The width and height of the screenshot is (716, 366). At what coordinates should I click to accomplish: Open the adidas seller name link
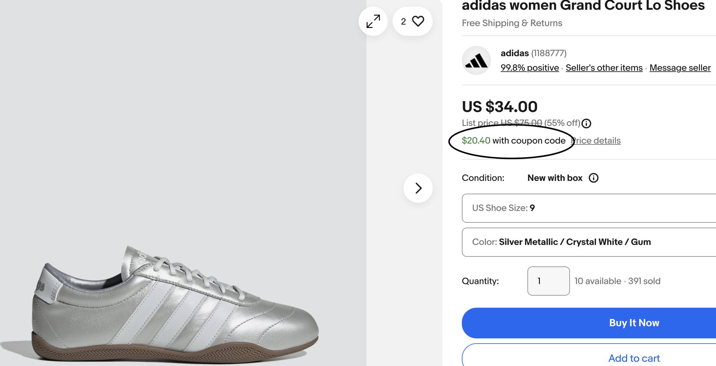click(515, 53)
